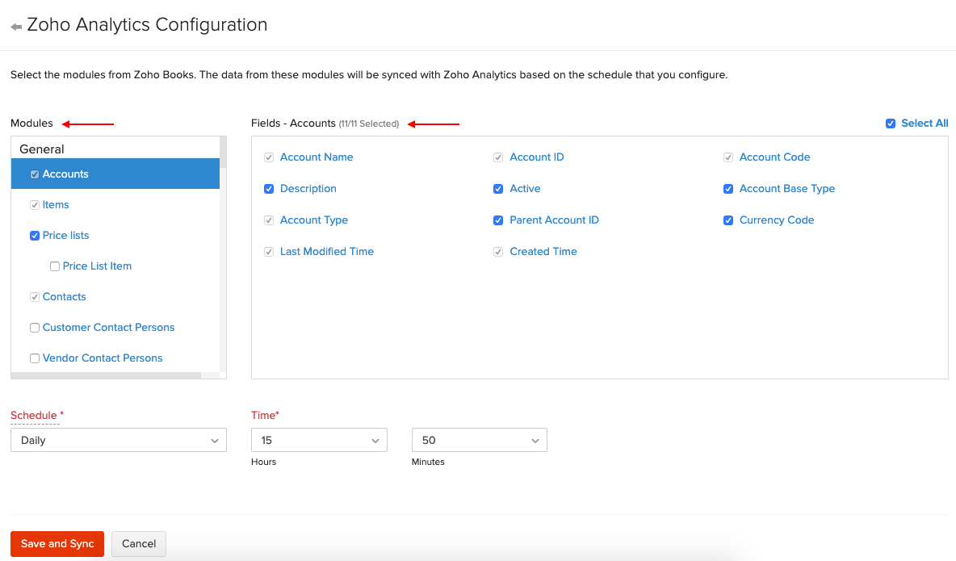This screenshot has height=561, width=956.
Task: Open the Items module
Action: [56, 205]
